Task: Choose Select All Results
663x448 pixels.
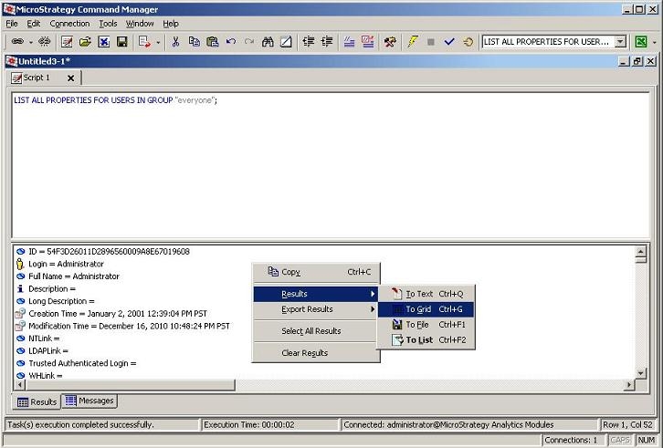Action: pos(315,331)
